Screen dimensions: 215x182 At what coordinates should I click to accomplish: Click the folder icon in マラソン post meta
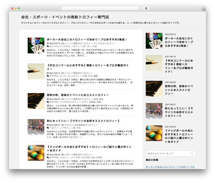coord(63,125)
